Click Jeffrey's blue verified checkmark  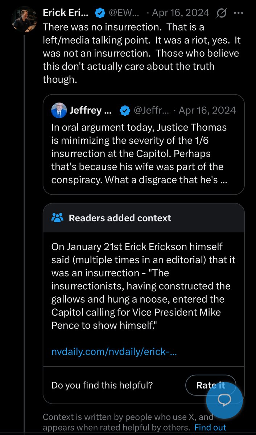[125, 111]
